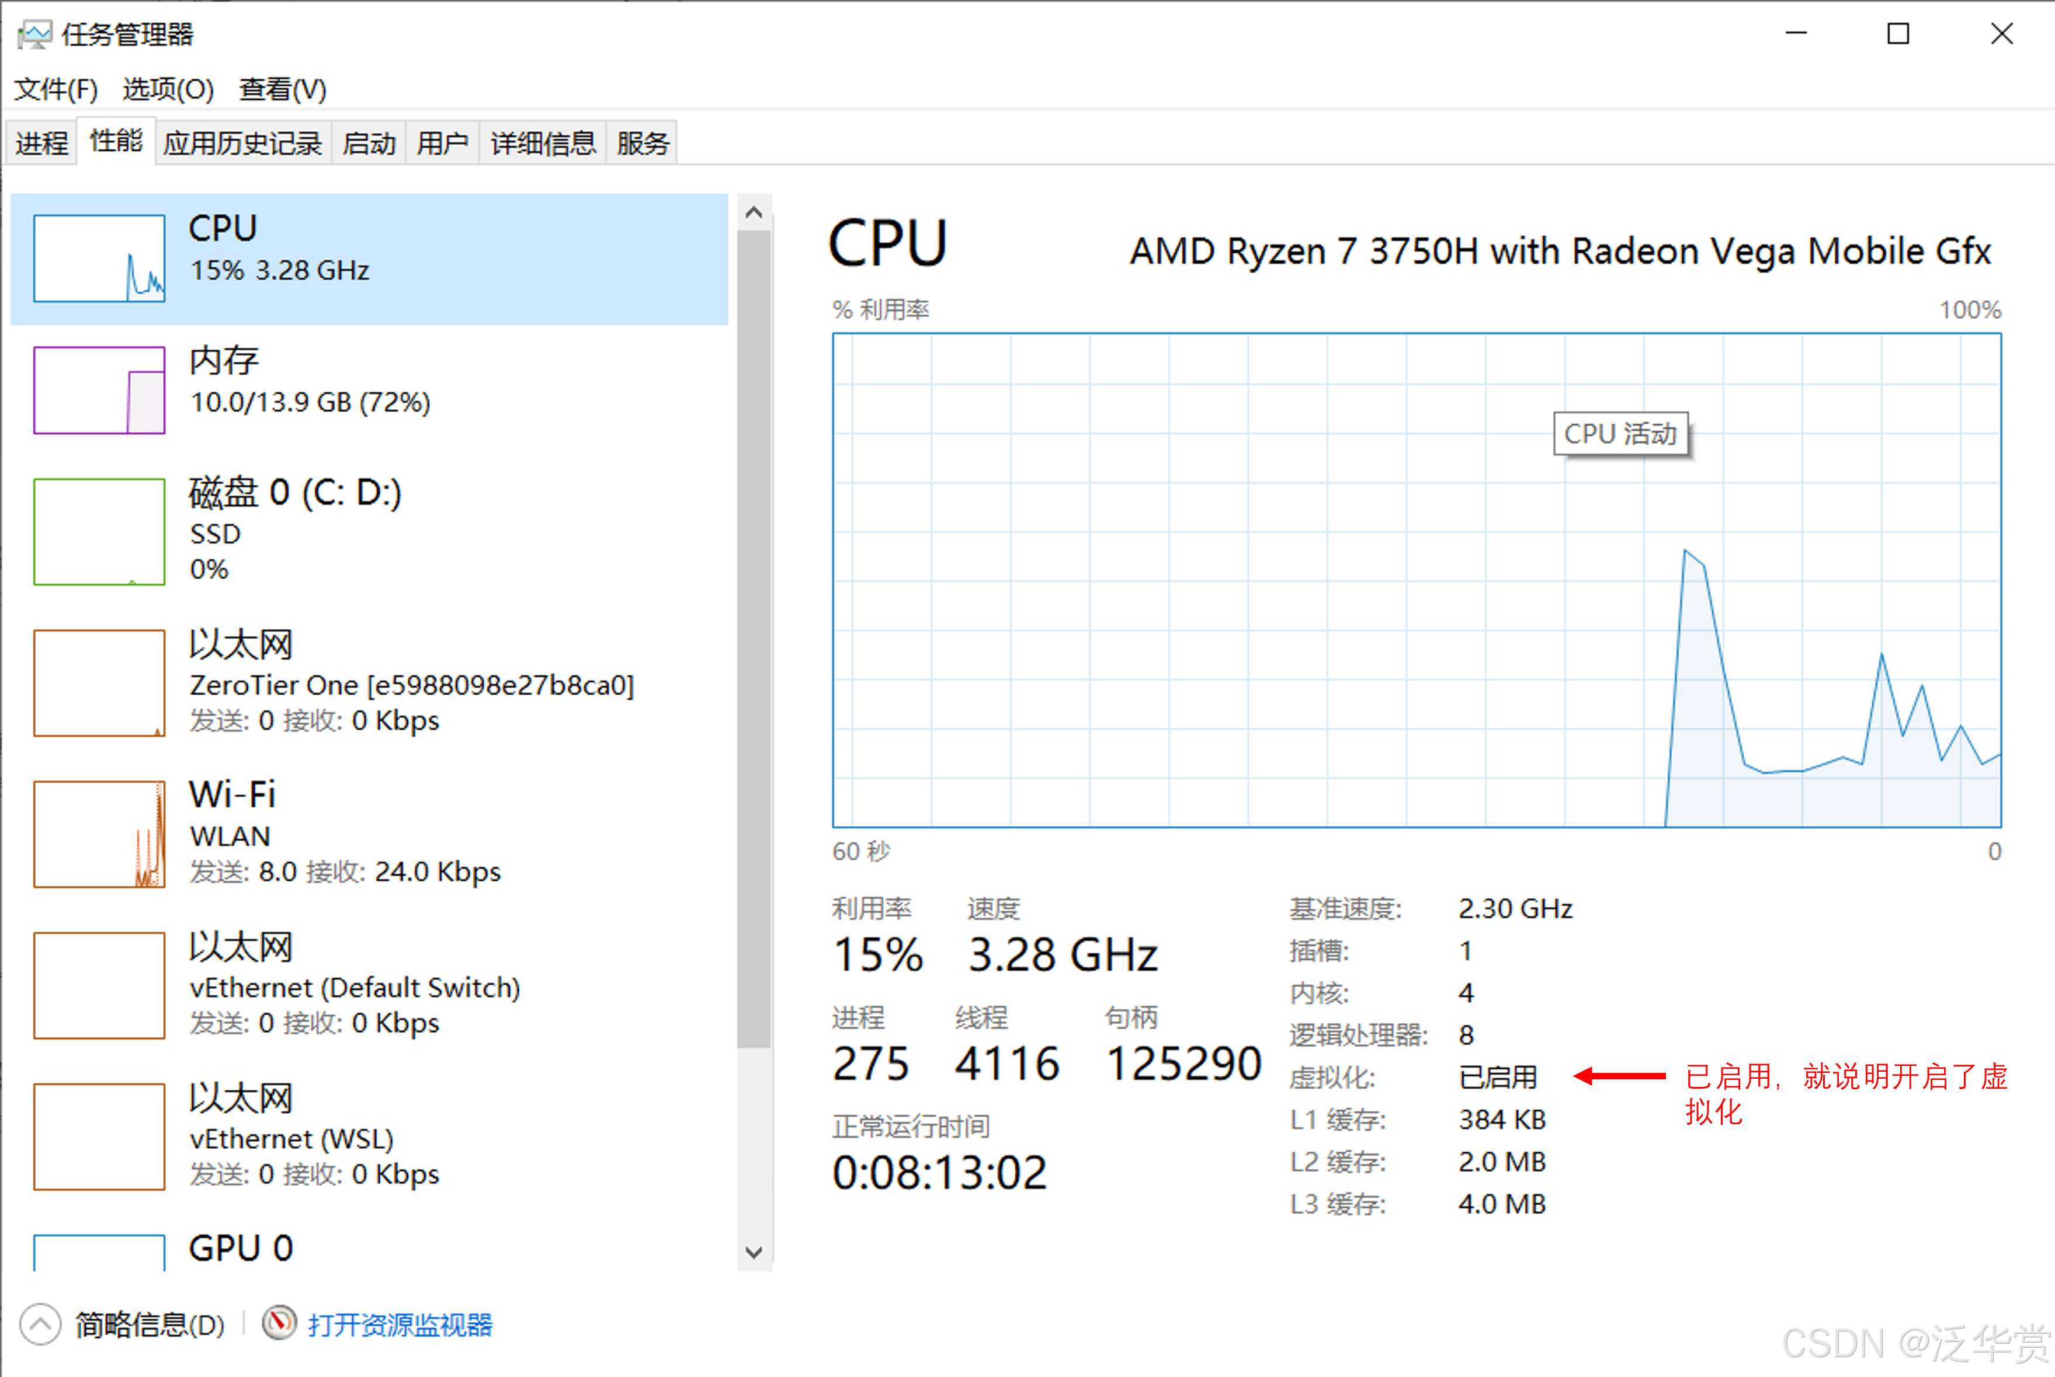Screen dimensions: 2055x1377
Task: Open the 文件(F) menu
Action: (x=54, y=89)
